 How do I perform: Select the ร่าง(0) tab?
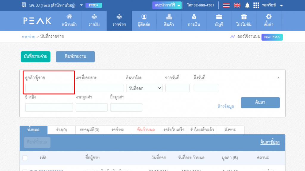61,130
